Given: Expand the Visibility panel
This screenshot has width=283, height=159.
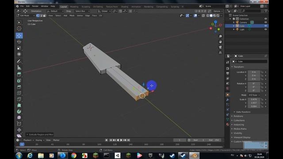Looking at the screenshot, I should click(238, 133).
